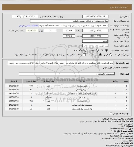Click the delivery city field بندر انزلی
Image resolution: width=134 pixels, height=147 pixels.
pyautogui.click(x=95, y=46)
